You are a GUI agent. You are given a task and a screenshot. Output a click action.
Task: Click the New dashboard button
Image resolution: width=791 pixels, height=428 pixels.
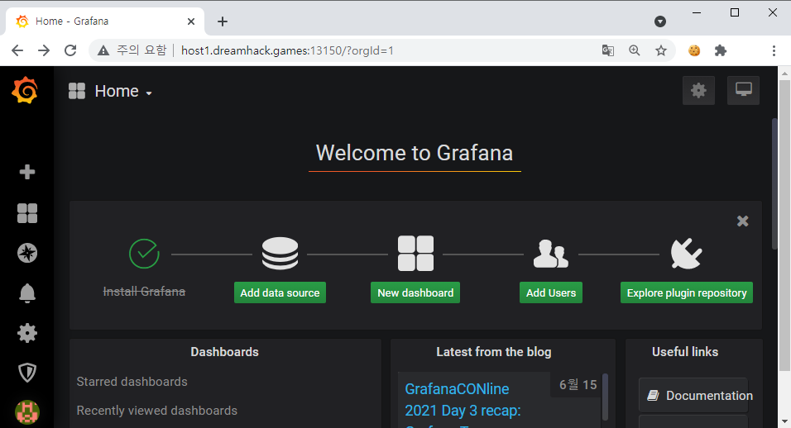415,292
